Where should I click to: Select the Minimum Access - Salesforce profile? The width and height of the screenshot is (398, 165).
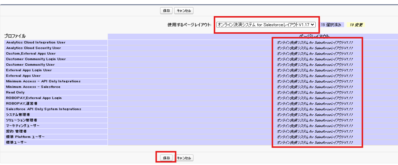click(x=33, y=87)
